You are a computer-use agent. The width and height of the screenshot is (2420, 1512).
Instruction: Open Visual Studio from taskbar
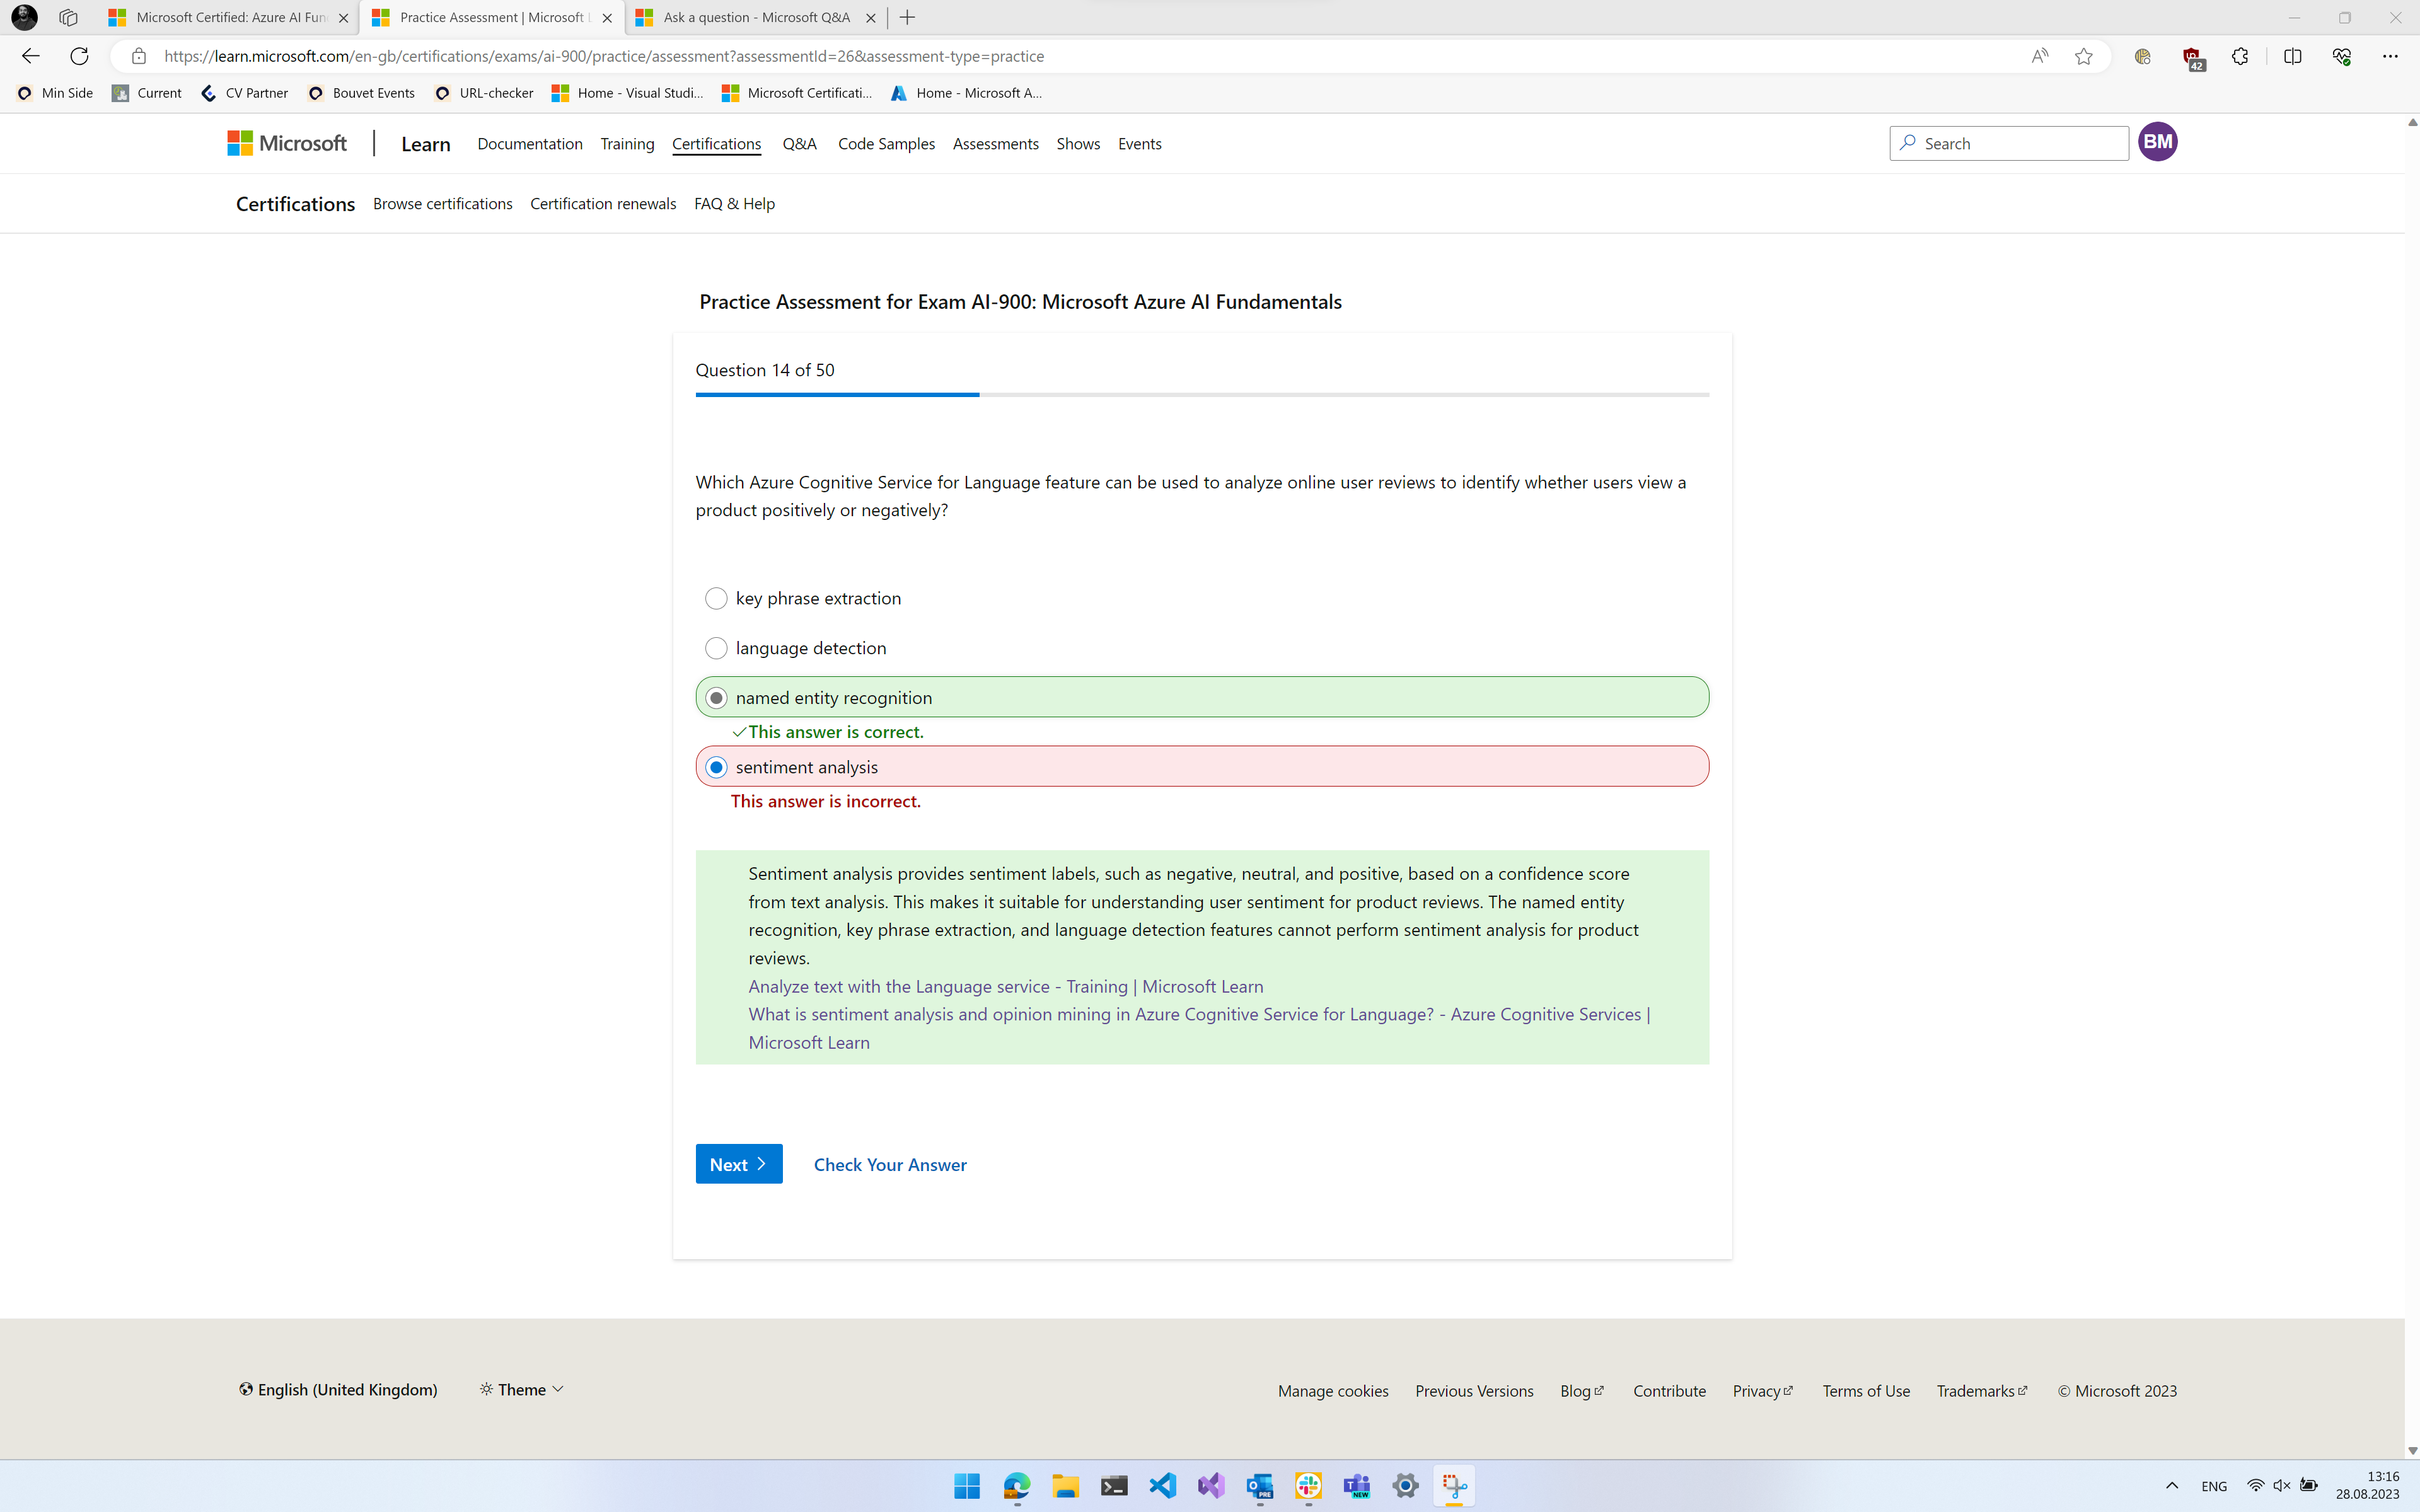pos(1211,1486)
